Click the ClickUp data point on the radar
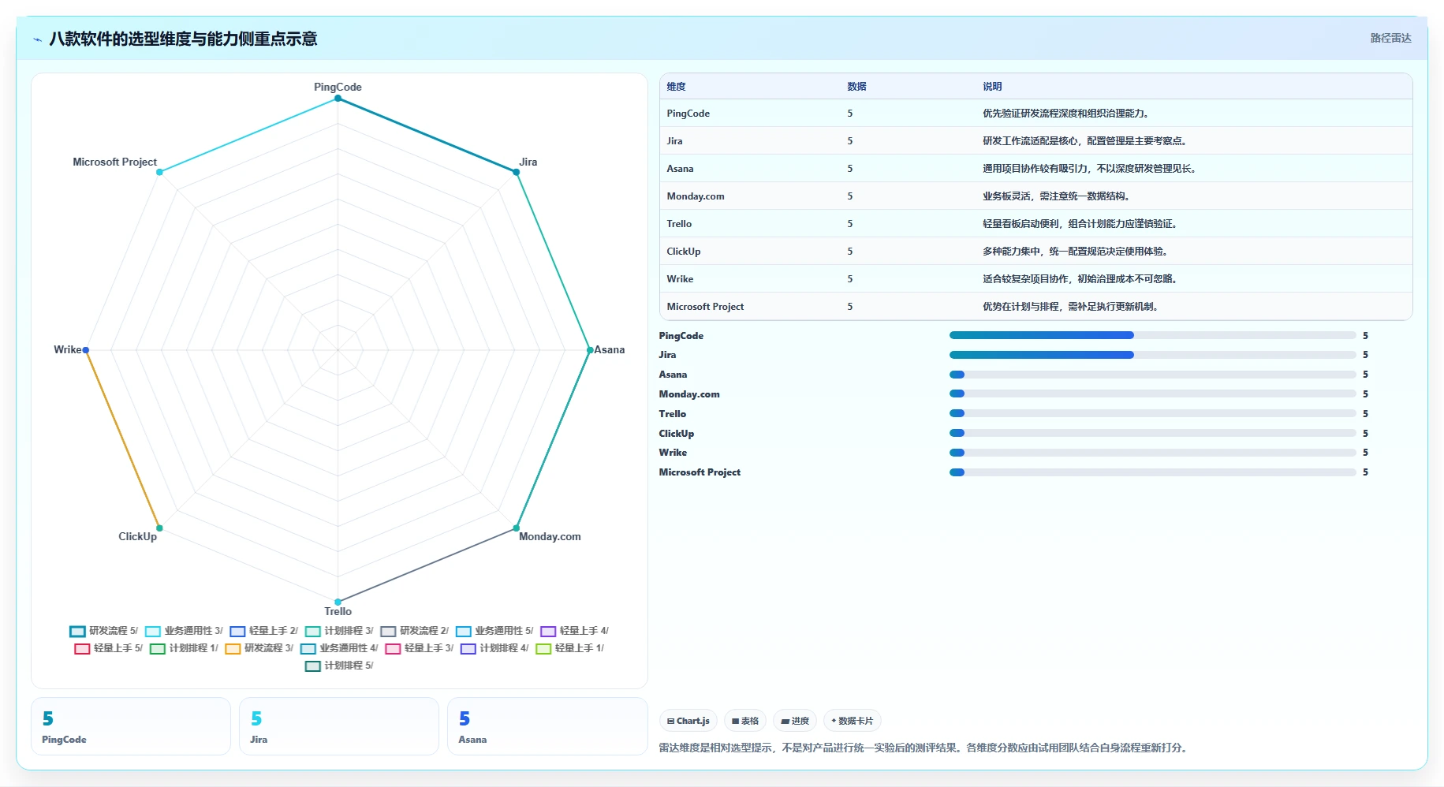Screen dimensions: 1444x787 pyautogui.click(x=159, y=528)
